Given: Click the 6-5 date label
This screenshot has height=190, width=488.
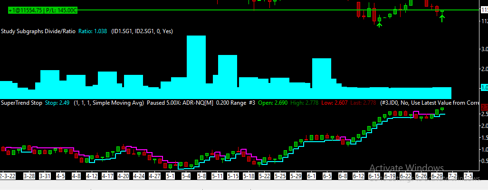Looking at the screenshot, I should pos(327,176).
